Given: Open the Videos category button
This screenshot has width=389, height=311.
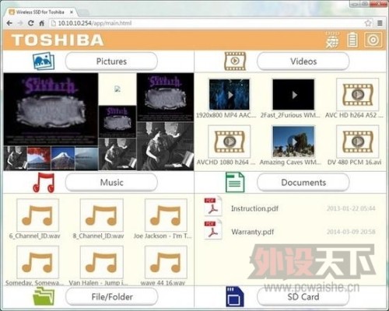Looking at the screenshot, I should pyautogui.click(x=303, y=61).
